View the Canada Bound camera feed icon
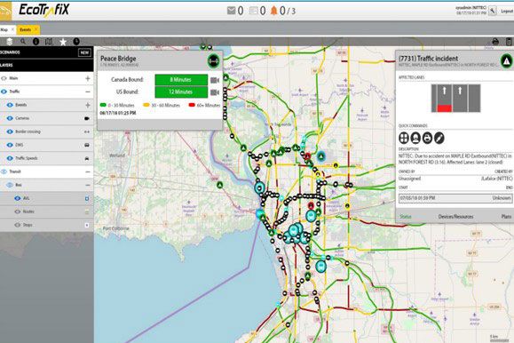The image size is (514, 343). [215, 80]
